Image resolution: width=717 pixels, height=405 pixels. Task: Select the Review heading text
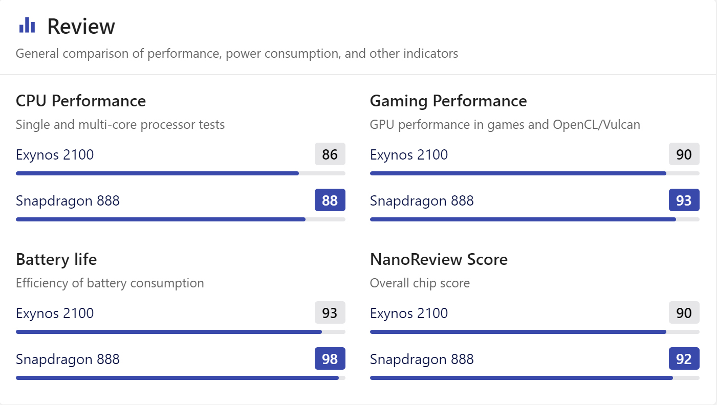(81, 26)
